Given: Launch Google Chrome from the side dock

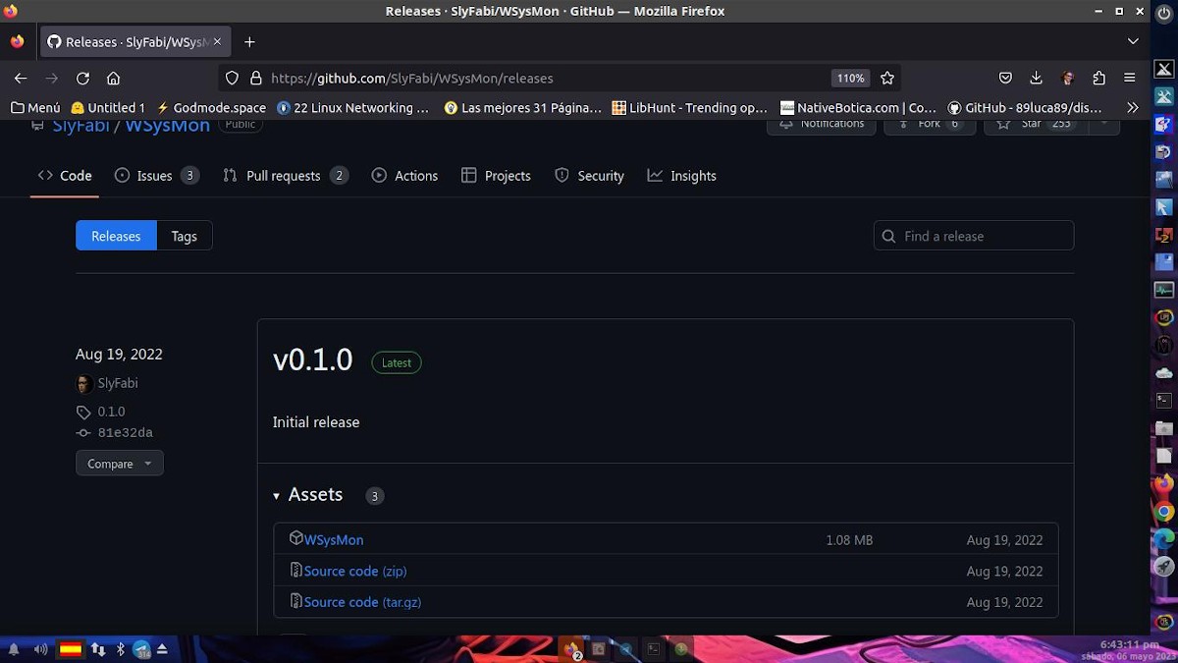Looking at the screenshot, I should click(x=1164, y=512).
